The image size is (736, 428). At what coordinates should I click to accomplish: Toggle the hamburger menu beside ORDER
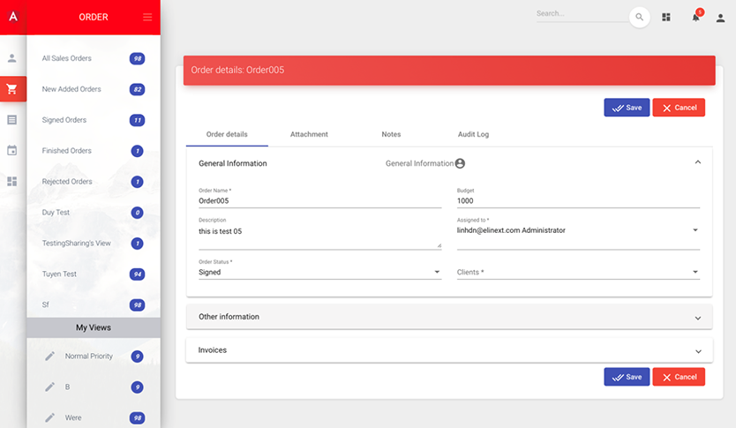[x=147, y=18]
